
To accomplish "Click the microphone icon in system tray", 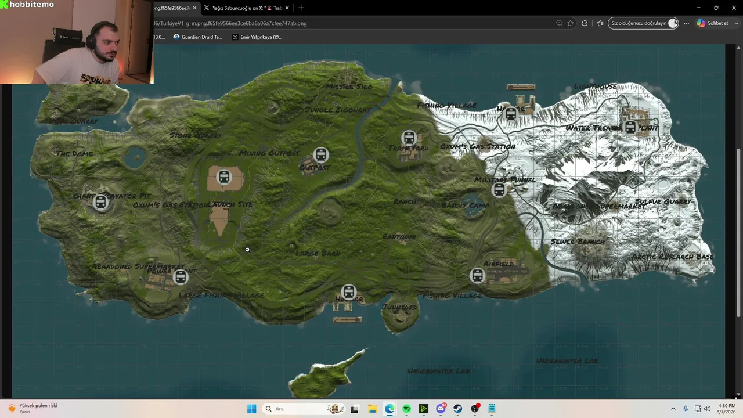I will click(x=686, y=409).
